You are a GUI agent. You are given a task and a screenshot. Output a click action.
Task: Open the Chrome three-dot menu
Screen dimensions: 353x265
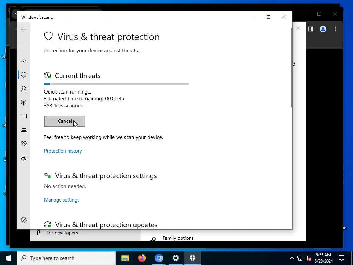335,29
